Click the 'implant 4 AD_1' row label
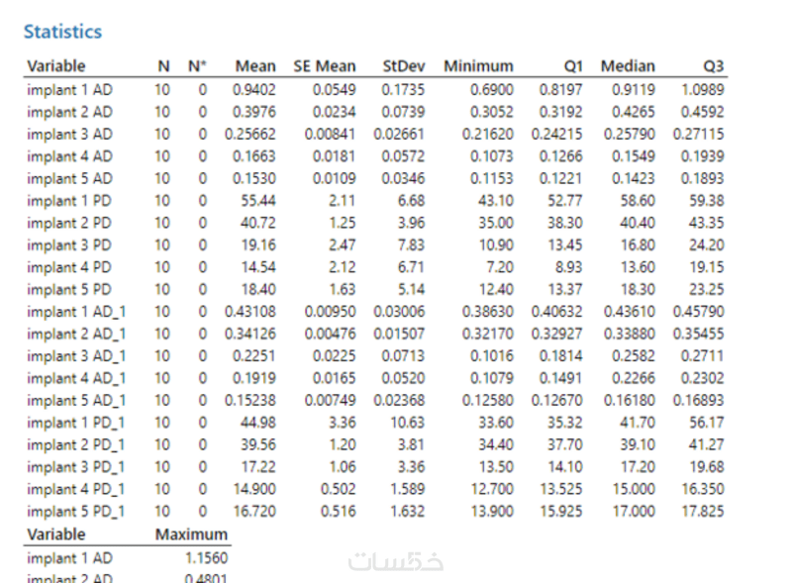The image size is (792, 583). [x=76, y=379]
